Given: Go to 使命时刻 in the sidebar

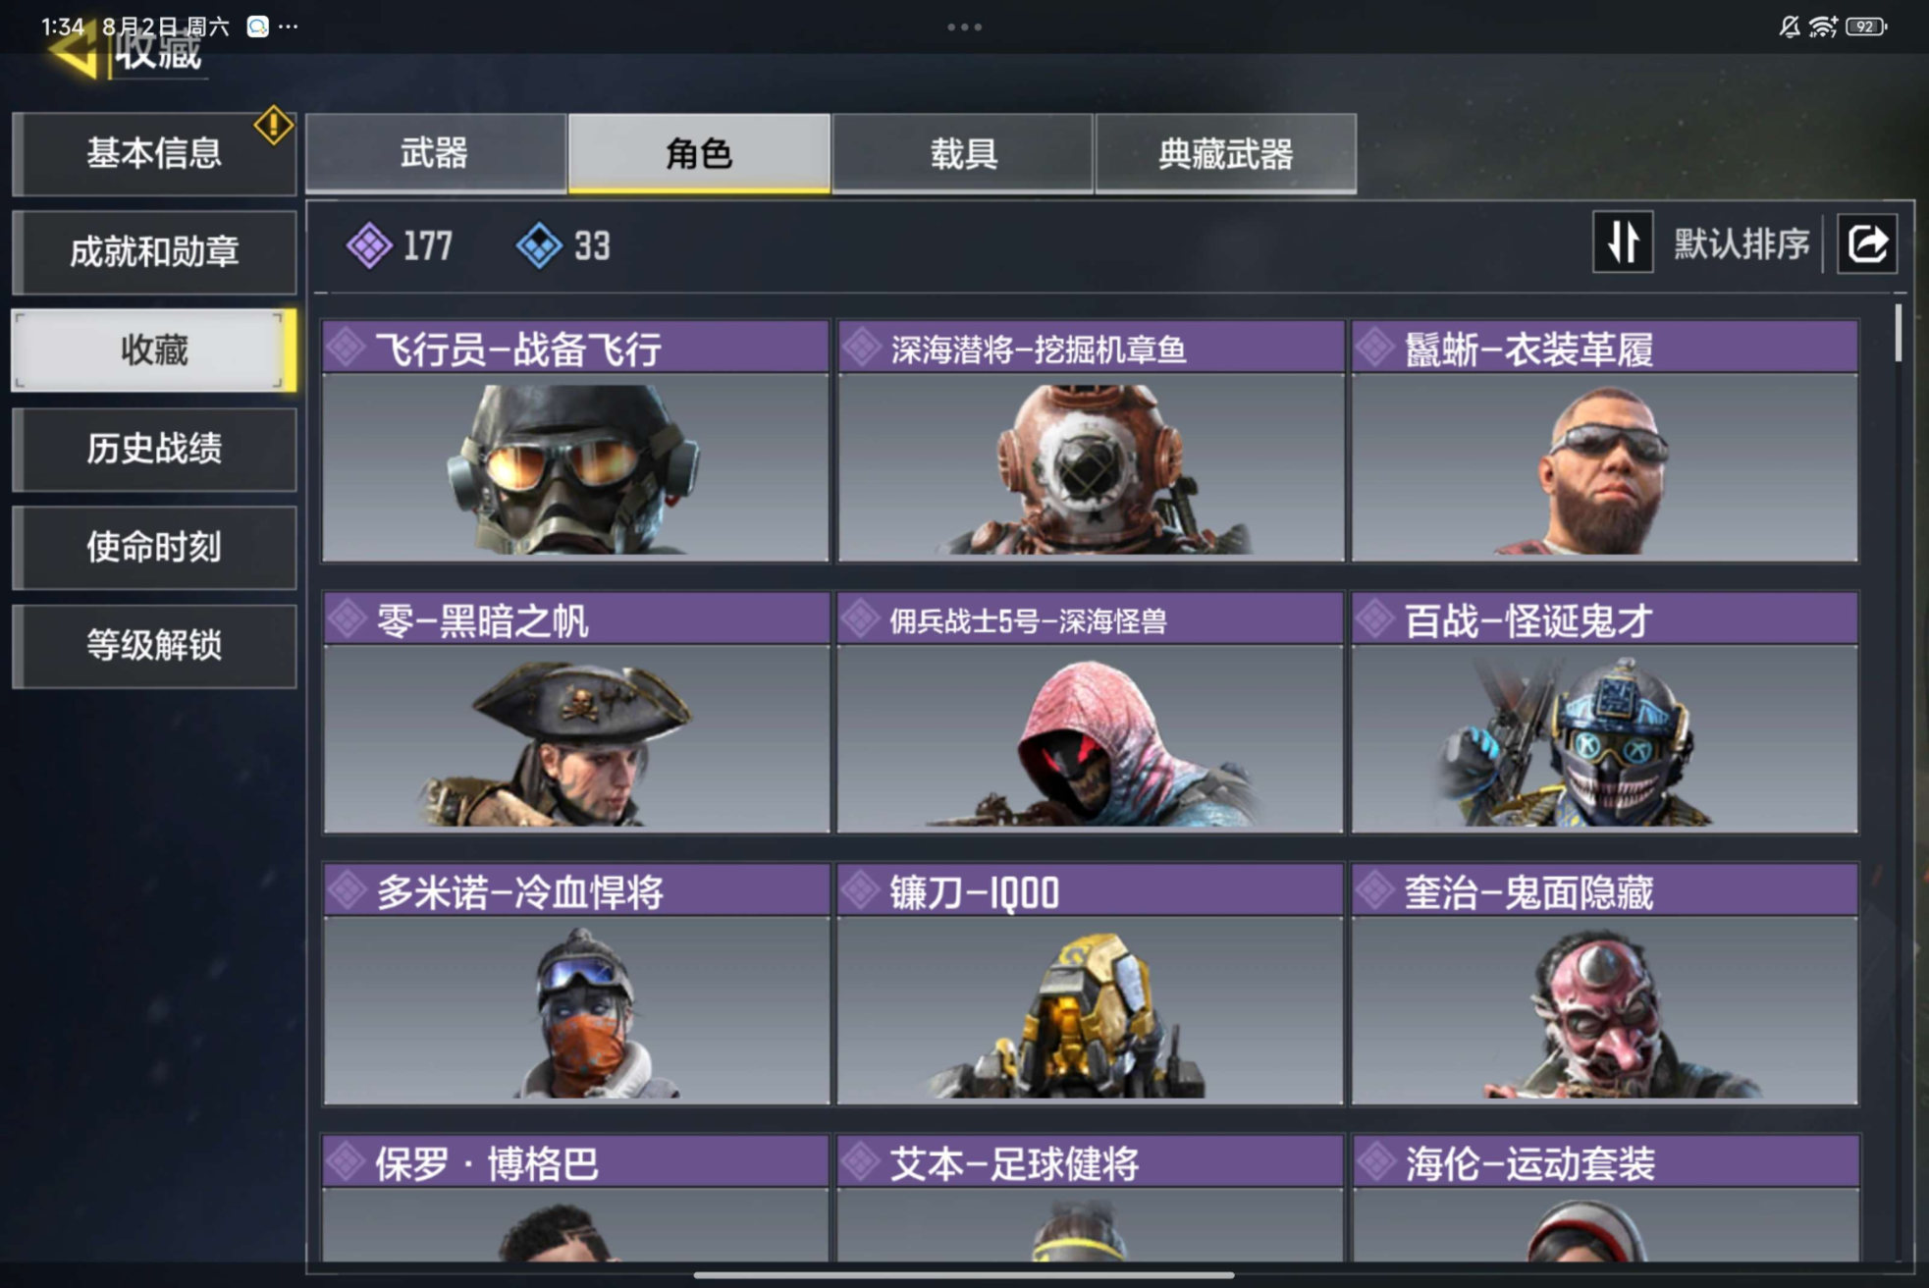Looking at the screenshot, I should click(154, 547).
